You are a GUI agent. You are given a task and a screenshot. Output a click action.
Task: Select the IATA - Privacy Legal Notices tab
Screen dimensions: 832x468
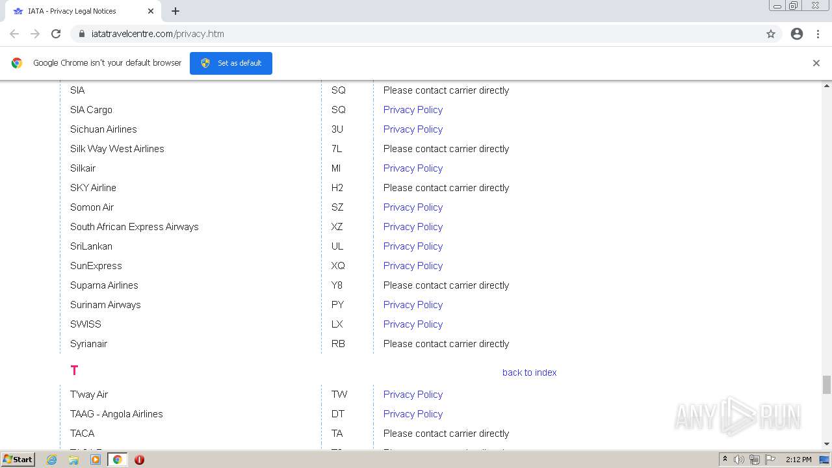tap(83, 11)
